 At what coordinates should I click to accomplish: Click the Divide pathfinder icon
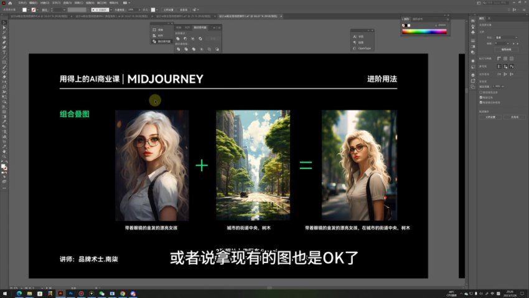(x=178, y=49)
